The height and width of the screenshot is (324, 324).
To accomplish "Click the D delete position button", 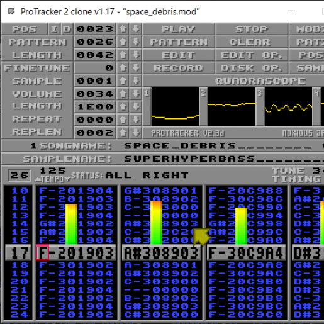I will [67, 29].
